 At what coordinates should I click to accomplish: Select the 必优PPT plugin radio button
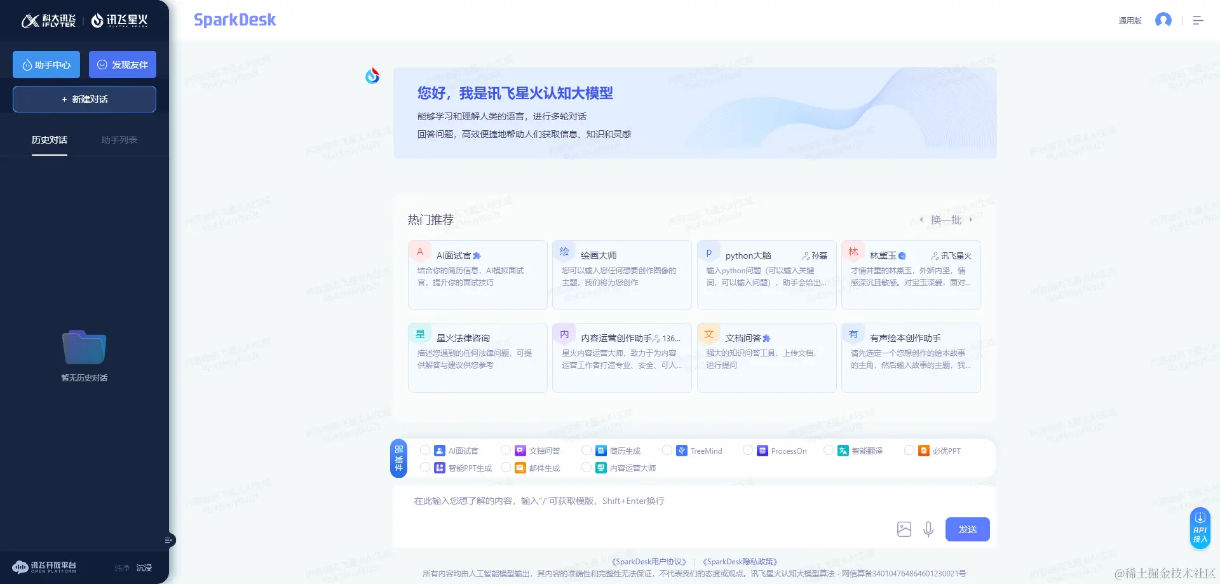(909, 450)
